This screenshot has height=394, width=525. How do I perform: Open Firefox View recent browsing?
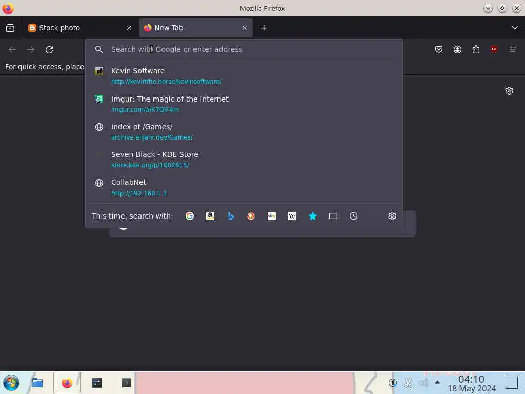10,28
